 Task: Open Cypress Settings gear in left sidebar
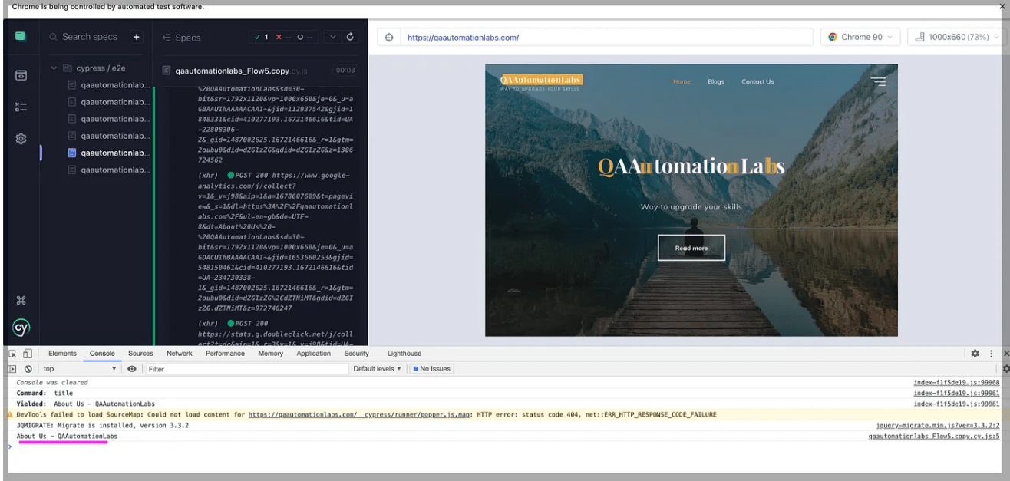(x=21, y=139)
